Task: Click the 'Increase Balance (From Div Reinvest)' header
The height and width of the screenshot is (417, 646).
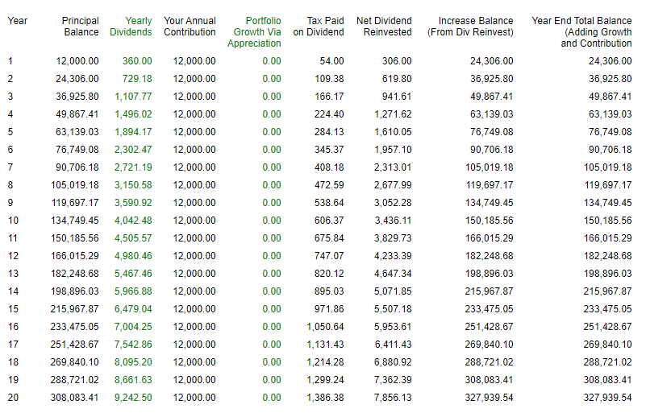Action: 470,27
